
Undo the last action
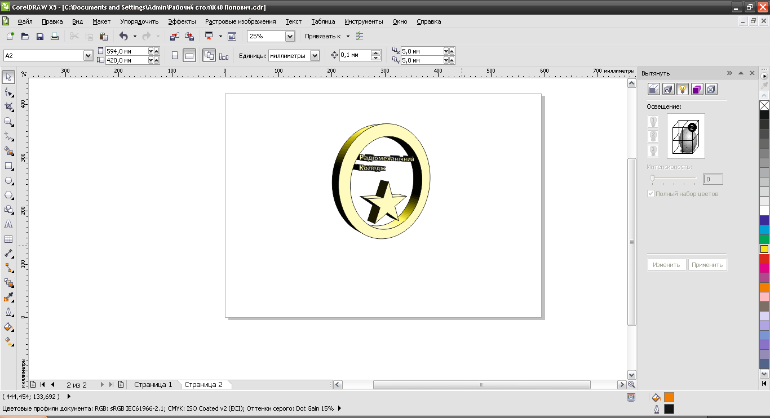coord(123,36)
